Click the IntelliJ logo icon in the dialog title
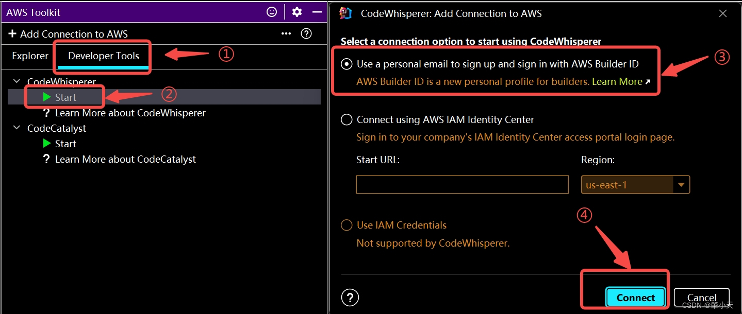This screenshot has height=314, width=742. pos(347,13)
